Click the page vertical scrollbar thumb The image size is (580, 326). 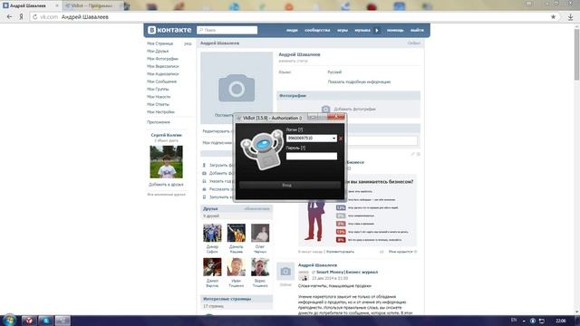576,54
